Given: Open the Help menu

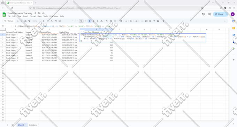Looking at the screenshot, I should 62,16.
